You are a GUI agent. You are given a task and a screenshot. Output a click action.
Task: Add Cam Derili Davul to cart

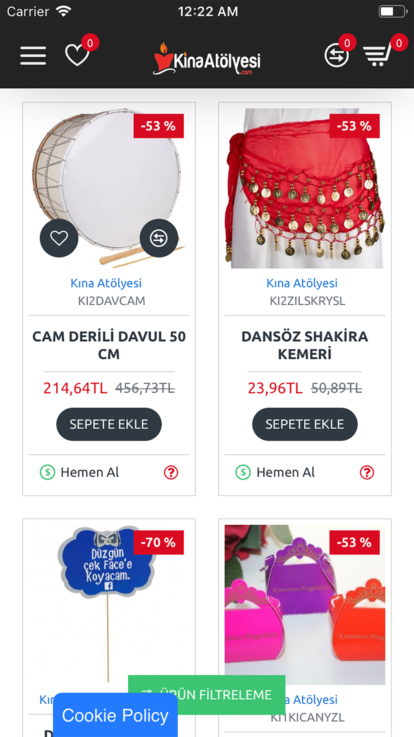pos(109,424)
